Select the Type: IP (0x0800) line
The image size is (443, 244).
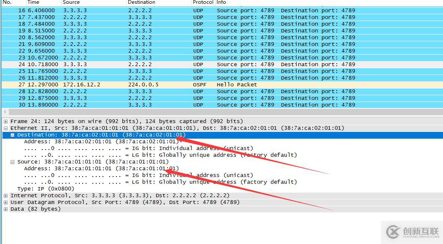[x=46, y=189]
